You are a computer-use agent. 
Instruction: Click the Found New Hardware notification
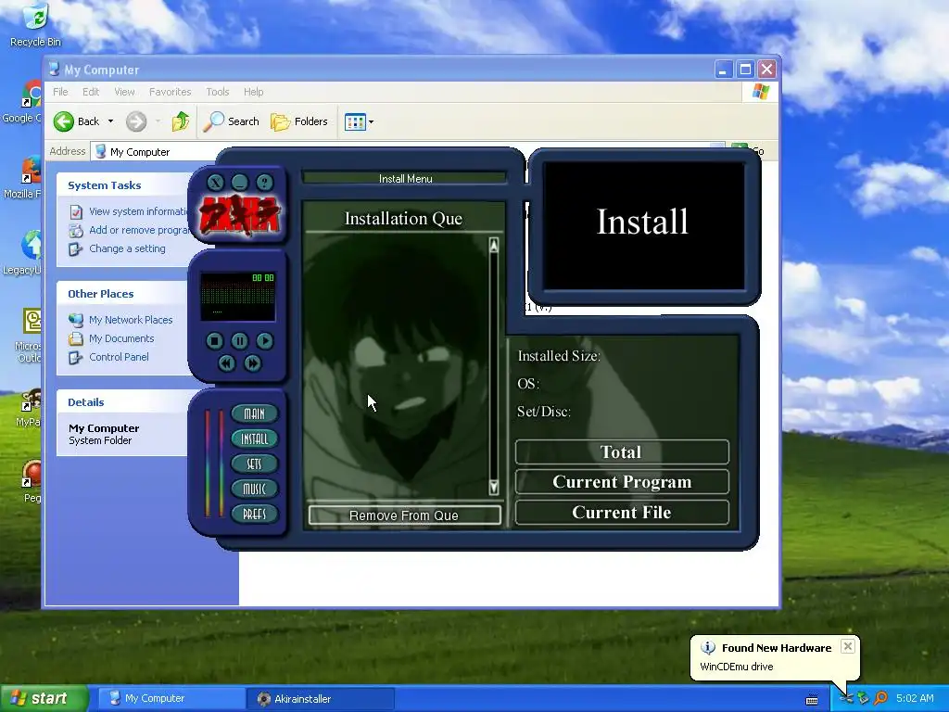pyautogui.click(x=775, y=657)
